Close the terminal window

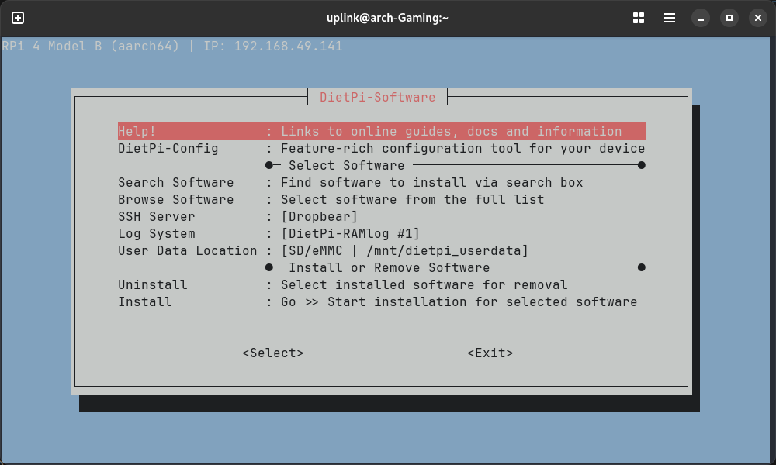[x=757, y=18]
